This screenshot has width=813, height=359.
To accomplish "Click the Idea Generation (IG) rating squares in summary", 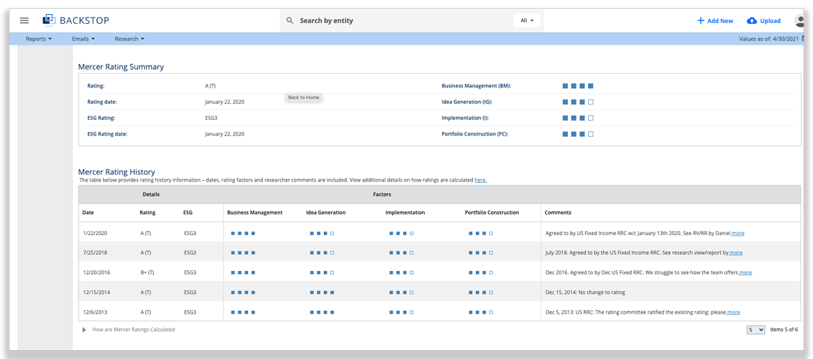I will (x=578, y=102).
